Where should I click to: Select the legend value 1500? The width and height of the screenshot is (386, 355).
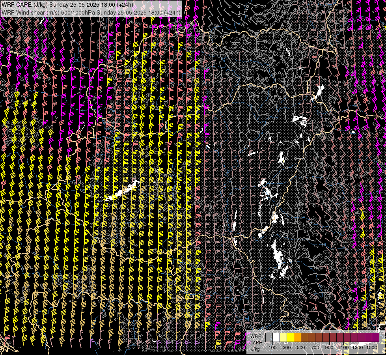[x=372, y=348]
